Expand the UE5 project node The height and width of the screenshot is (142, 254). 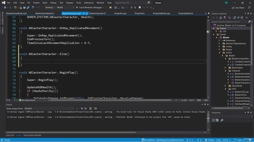pyautogui.click(x=216, y=31)
